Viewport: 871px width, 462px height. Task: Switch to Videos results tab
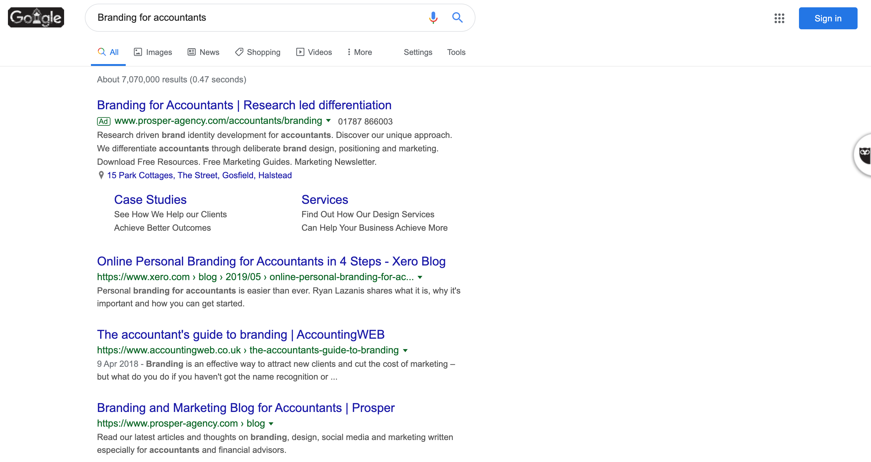pos(314,52)
